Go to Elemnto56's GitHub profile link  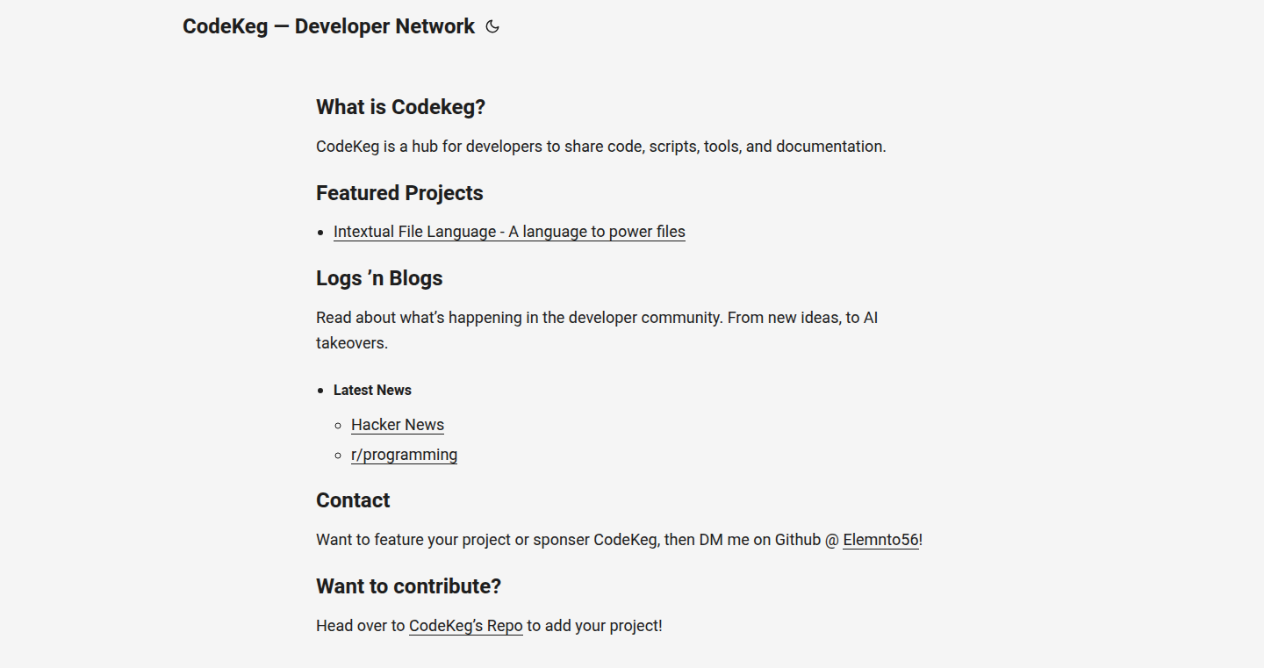tap(880, 540)
